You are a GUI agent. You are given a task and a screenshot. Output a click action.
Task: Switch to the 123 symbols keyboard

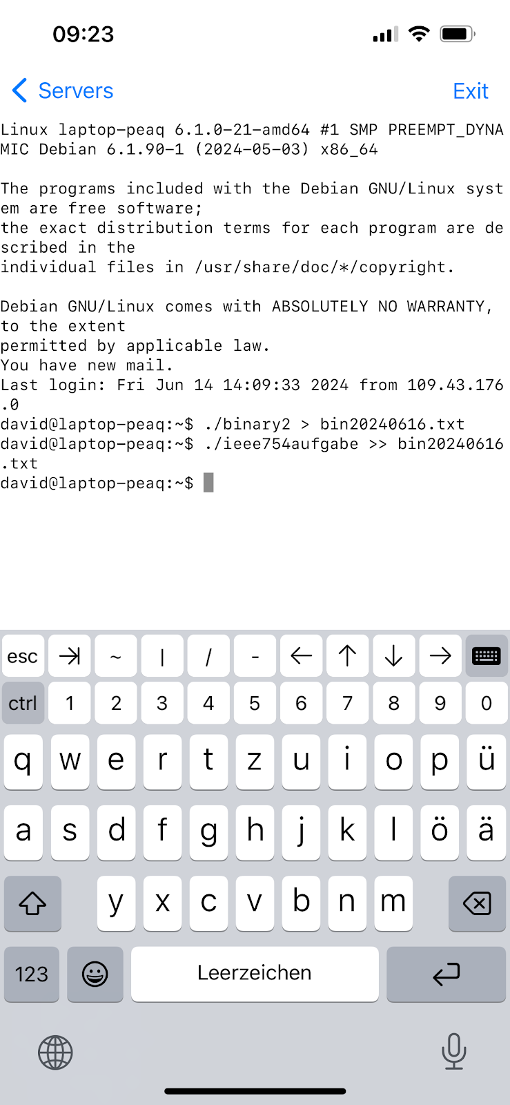[32, 974]
